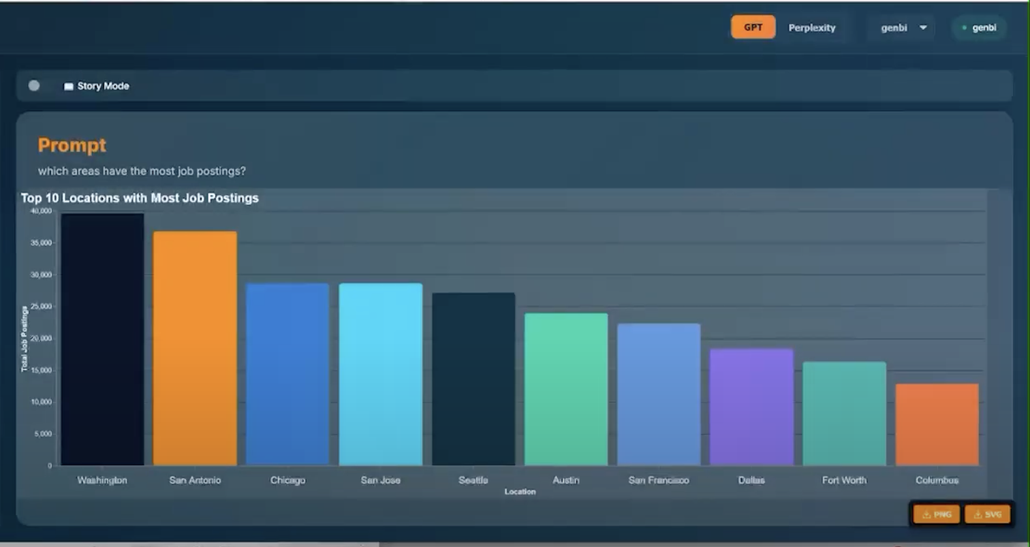The image size is (1030, 547).
Task: Select the light blue San Jose bar
Action: (x=381, y=374)
